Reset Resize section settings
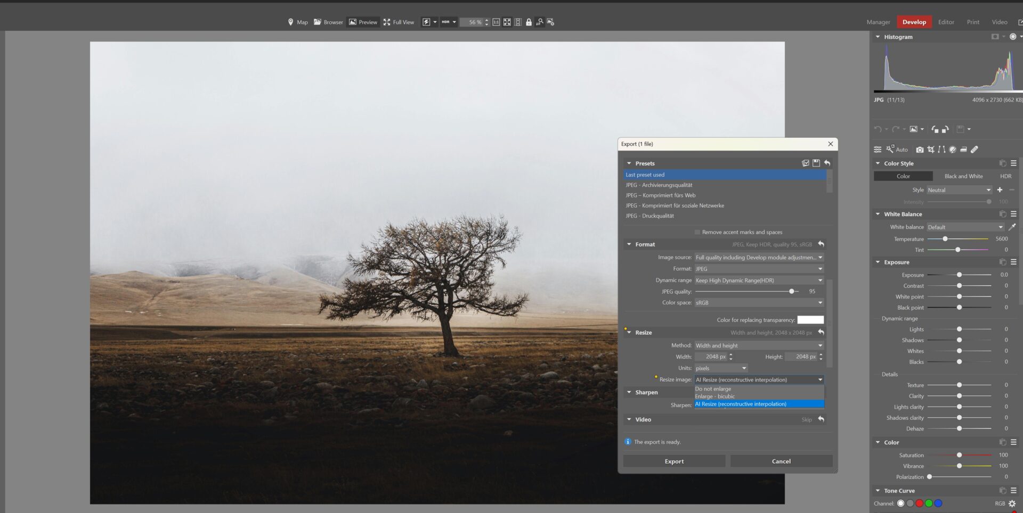The width and height of the screenshot is (1023, 513). click(x=821, y=333)
